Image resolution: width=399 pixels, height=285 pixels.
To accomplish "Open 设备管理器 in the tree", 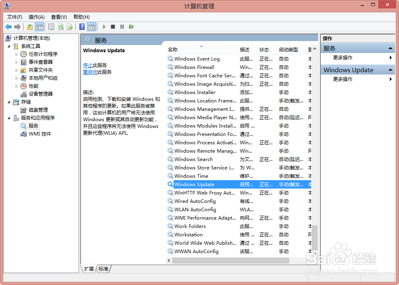I will click(40, 94).
